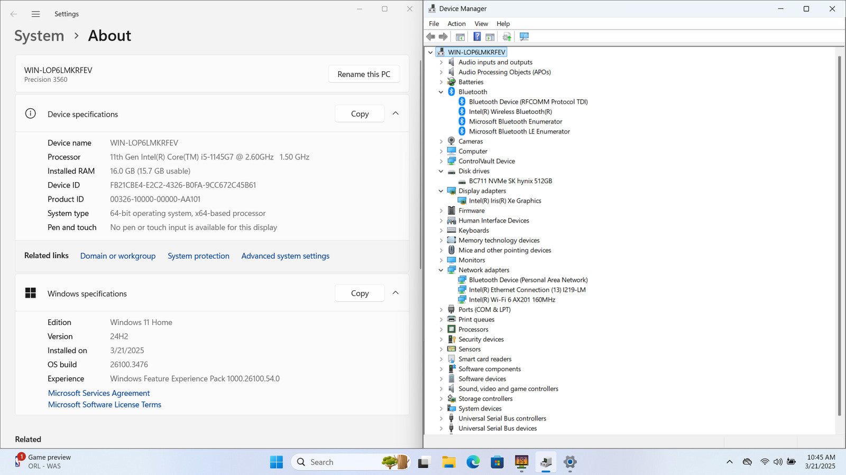
Task: Toggle the Show/Hide Console Tree toolbar icon
Action: click(x=461, y=36)
